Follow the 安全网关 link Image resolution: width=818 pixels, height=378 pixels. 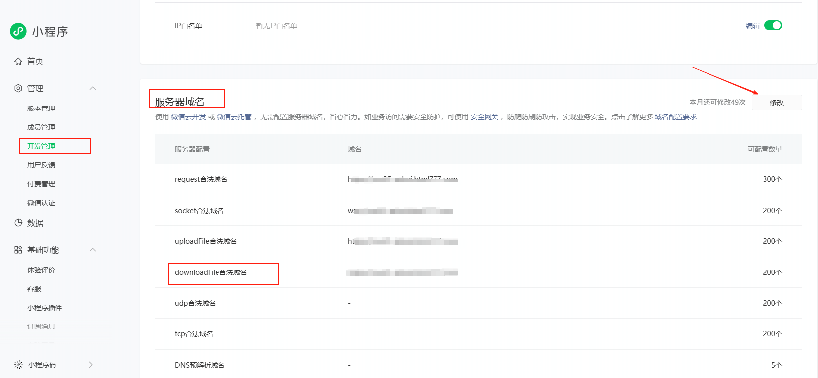point(484,117)
